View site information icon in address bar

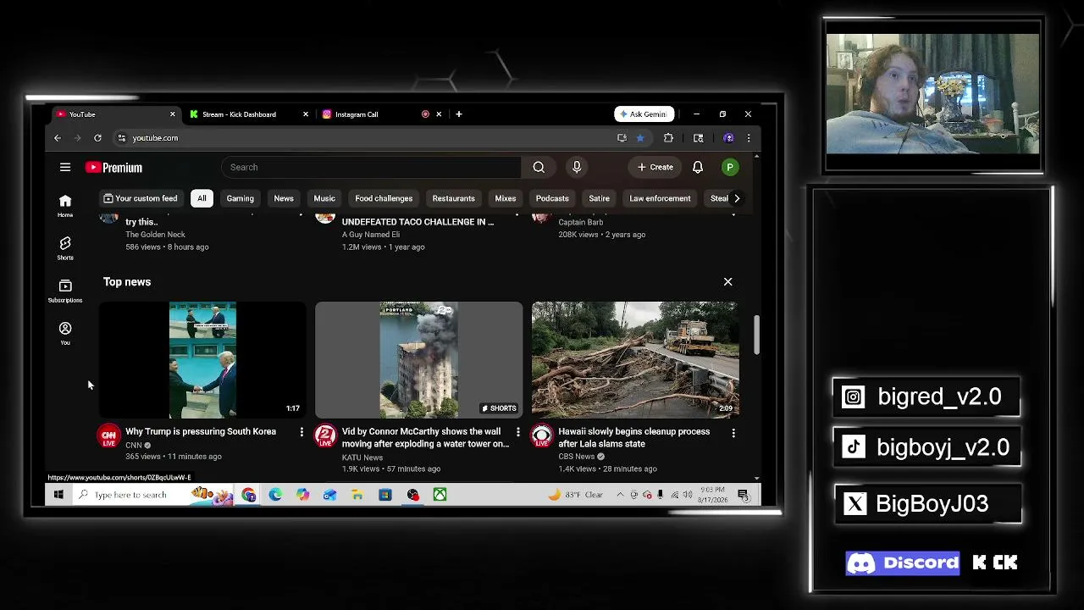121,137
